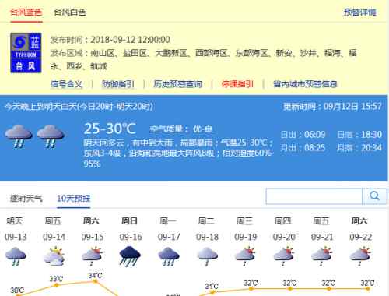
Task: Open the red 停课指引 link
Action: coord(237,84)
